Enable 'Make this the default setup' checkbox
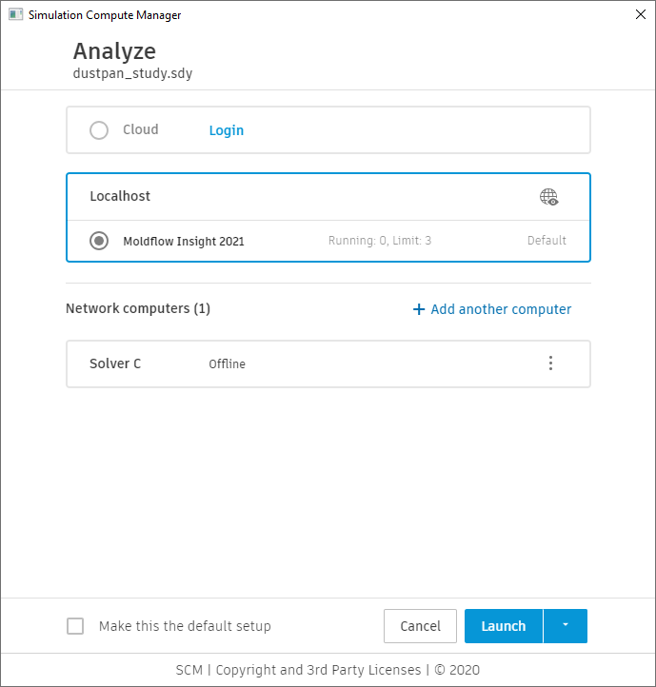 click(x=75, y=626)
